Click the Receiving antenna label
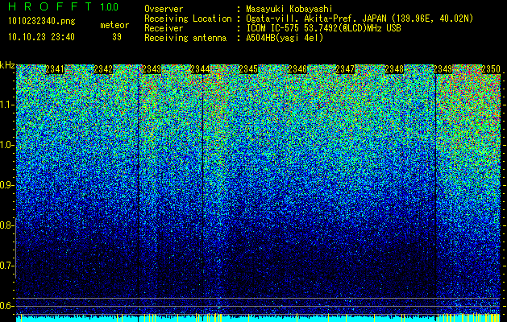Viewport: 507px width, 322px height. [x=185, y=38]
